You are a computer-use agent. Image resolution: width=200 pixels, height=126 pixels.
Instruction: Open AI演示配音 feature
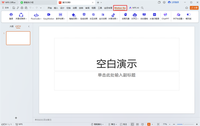pyautogui.click(x=154, y=16)
